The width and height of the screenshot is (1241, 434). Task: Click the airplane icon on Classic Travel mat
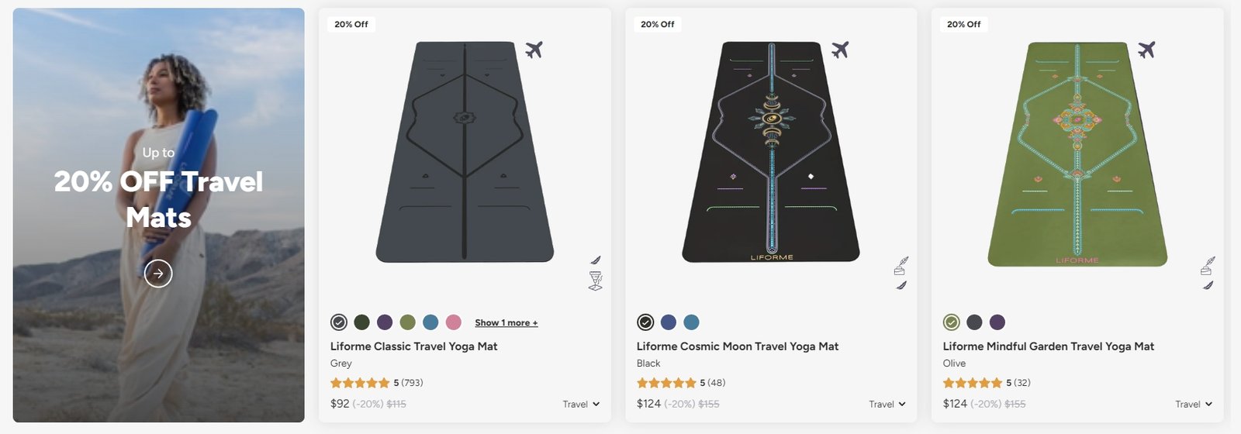(x=534, y=50)
